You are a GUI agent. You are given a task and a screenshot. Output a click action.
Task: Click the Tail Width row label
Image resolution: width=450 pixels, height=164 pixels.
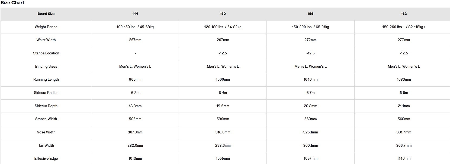(46, 146)
